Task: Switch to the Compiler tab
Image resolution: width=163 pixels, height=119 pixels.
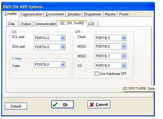Action: pos(11,14)
